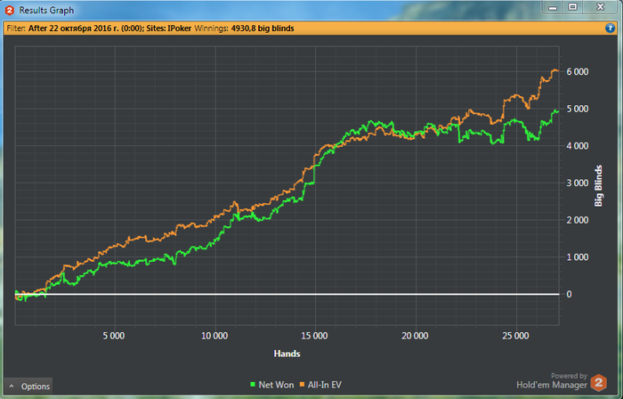
Task: Toggle the All-In EV legend series
Action: pyautogui.click(x=320, y=385)
